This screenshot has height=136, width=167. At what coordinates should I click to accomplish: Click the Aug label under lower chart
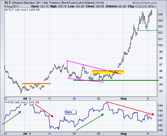click(123, 134)
